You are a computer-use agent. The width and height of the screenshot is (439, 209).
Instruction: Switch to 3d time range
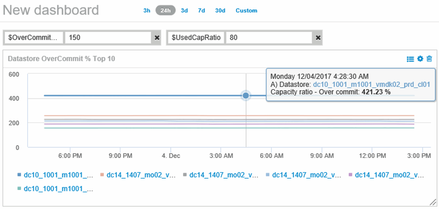184,10
